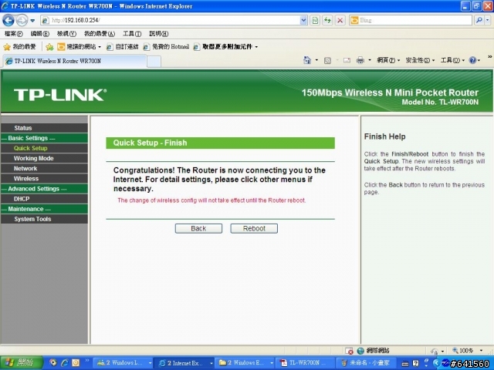The width and height of the screenshot is (494, 370).
Task: Switch to 2 Windows L... taskbar group
Action: (123, 363)
